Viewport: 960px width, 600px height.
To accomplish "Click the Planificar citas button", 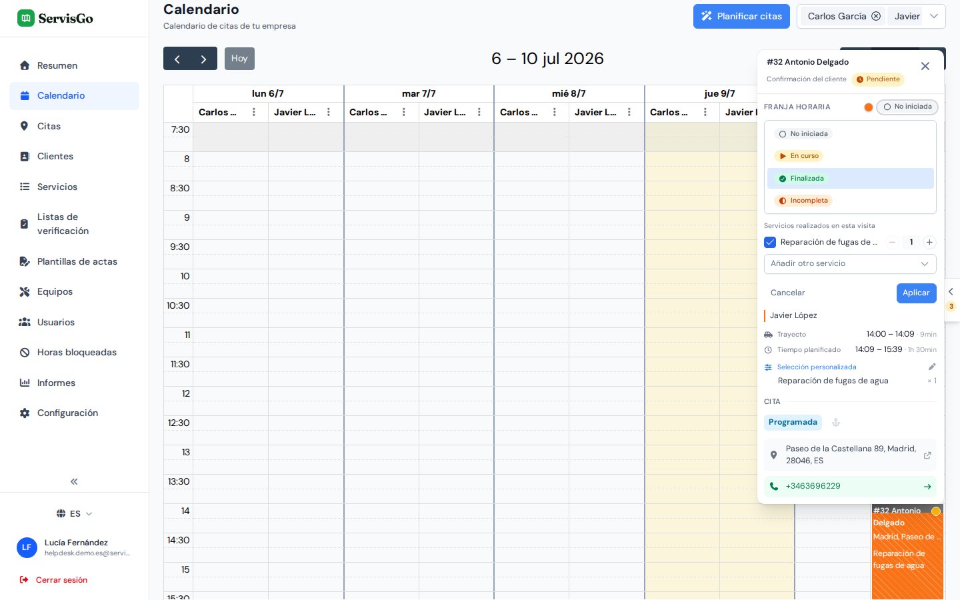I will pos(741,17).
